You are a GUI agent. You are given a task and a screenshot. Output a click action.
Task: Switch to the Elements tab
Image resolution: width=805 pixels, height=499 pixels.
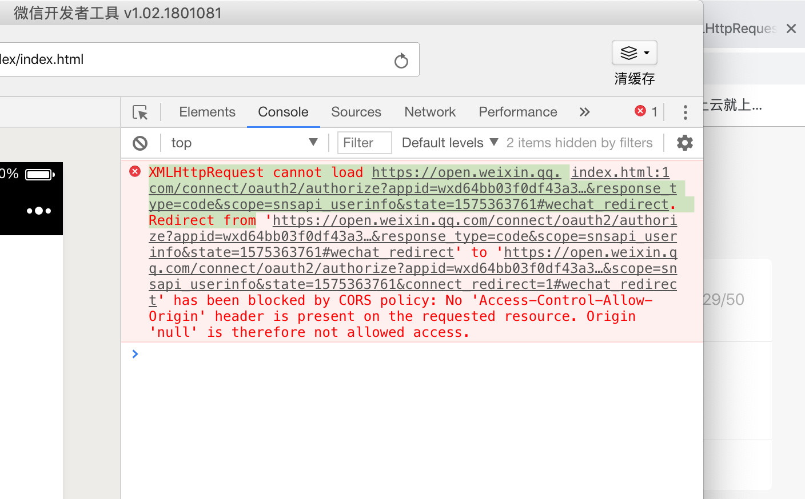207,112
